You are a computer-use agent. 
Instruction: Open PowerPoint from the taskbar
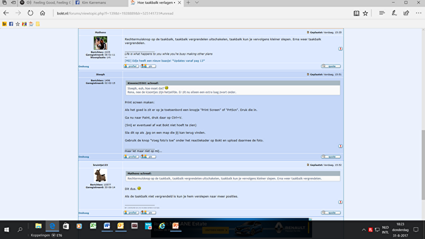click(x=175, y=226)
